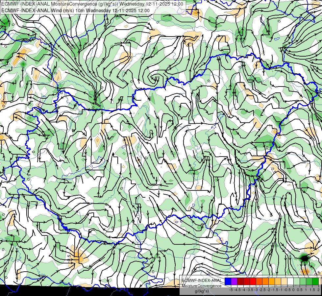Click the -4.5 tick label on legend
This screenshot has width=322, height=296.
(237, 290)
